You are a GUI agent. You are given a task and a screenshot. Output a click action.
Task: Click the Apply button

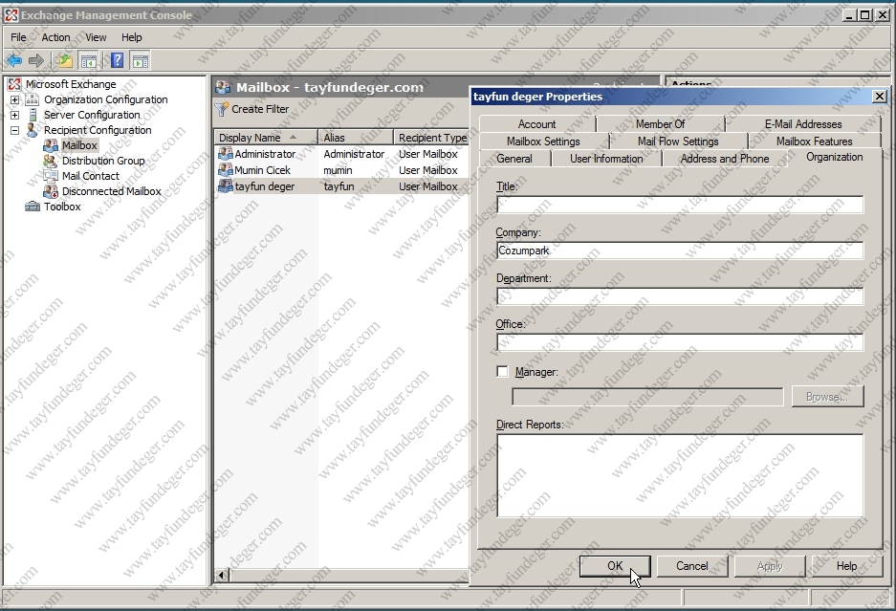[x=770, y=566]
